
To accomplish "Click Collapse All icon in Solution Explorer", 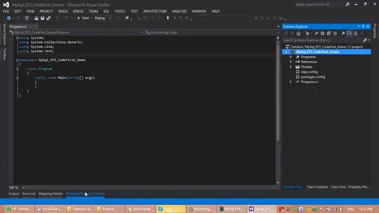I will click(329, 33).
